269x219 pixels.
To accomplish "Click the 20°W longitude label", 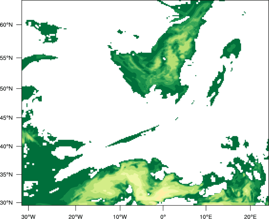I will point(76,217).
